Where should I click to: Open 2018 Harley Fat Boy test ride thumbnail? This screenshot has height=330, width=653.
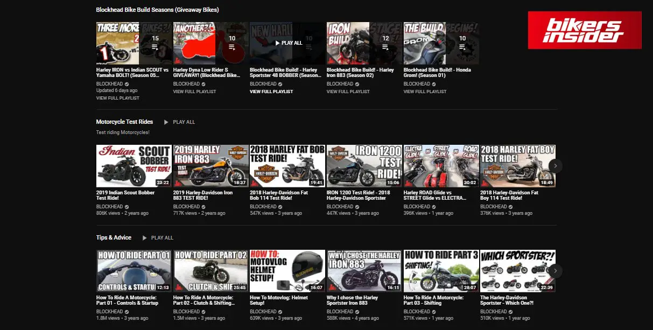518,166
